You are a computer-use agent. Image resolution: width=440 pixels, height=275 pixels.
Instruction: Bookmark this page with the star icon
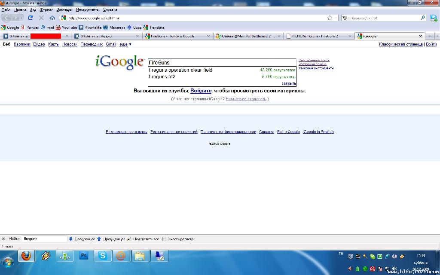tap(330, 18)
